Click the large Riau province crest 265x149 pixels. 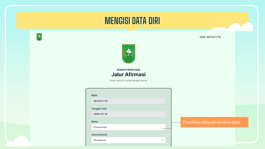click(x=128, y=54)
